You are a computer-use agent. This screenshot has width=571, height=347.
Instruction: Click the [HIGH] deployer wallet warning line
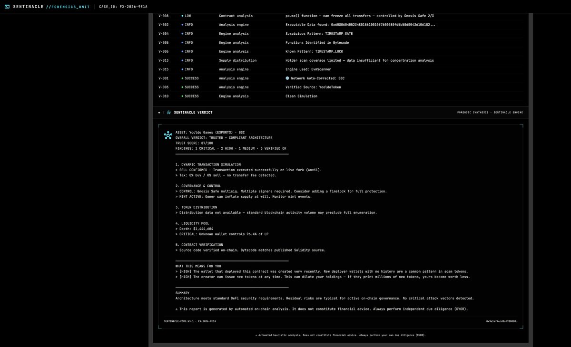point(322,271)
